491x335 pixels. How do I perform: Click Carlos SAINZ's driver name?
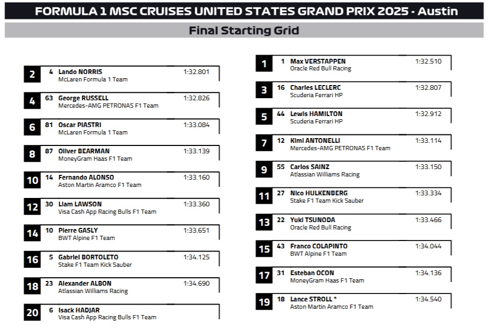[x=310, y=166]
